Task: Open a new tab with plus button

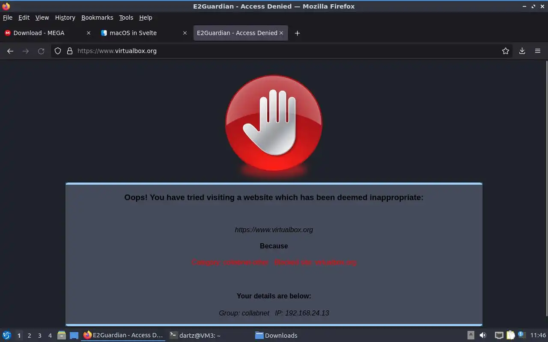Action: (297, 33)
